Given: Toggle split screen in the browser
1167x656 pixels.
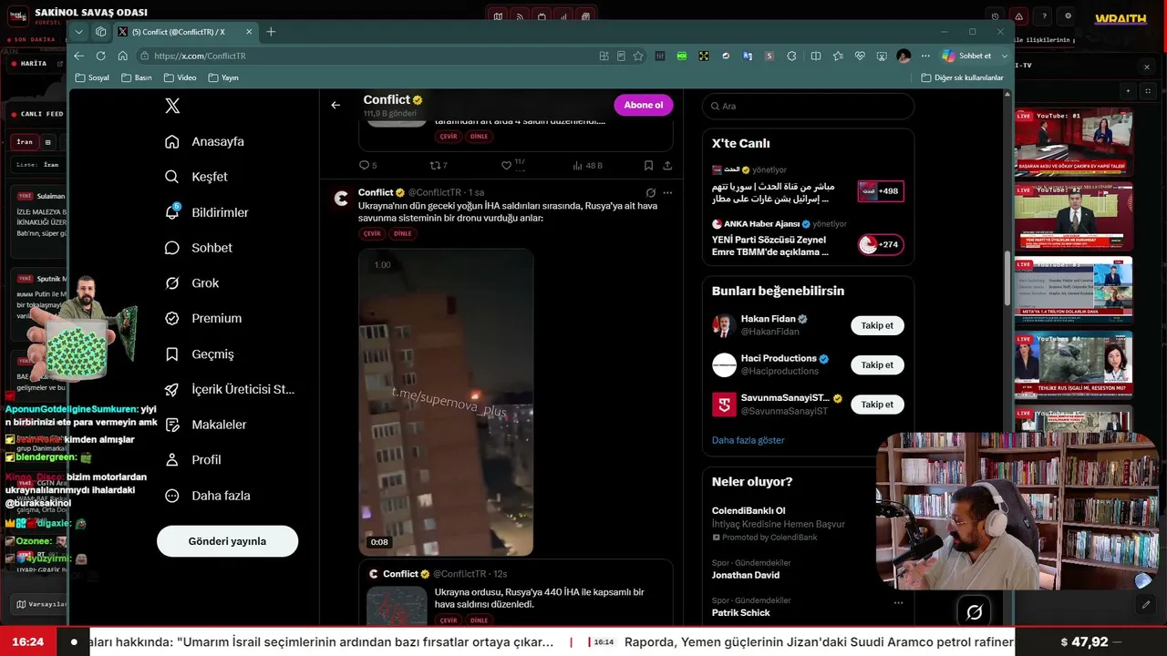Looking at the screenshot, I should [x=814, y=56].
